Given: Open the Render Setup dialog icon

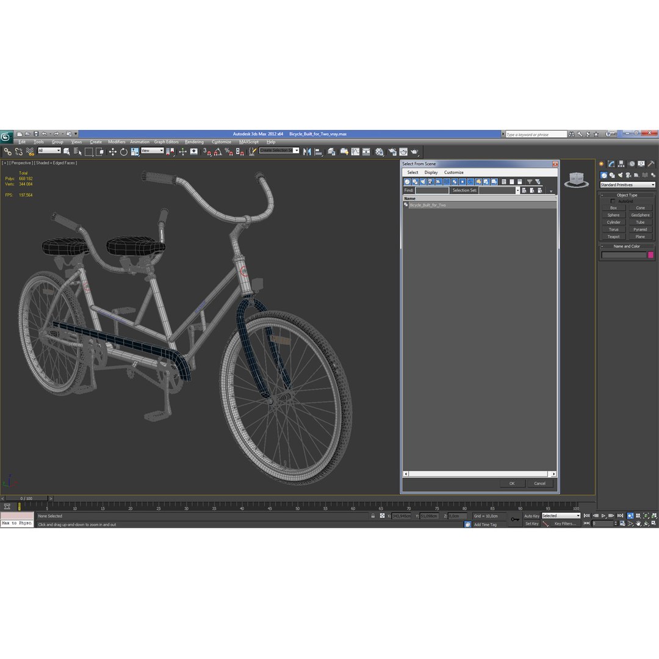Looking at the screenshot, I should (392, 152).
